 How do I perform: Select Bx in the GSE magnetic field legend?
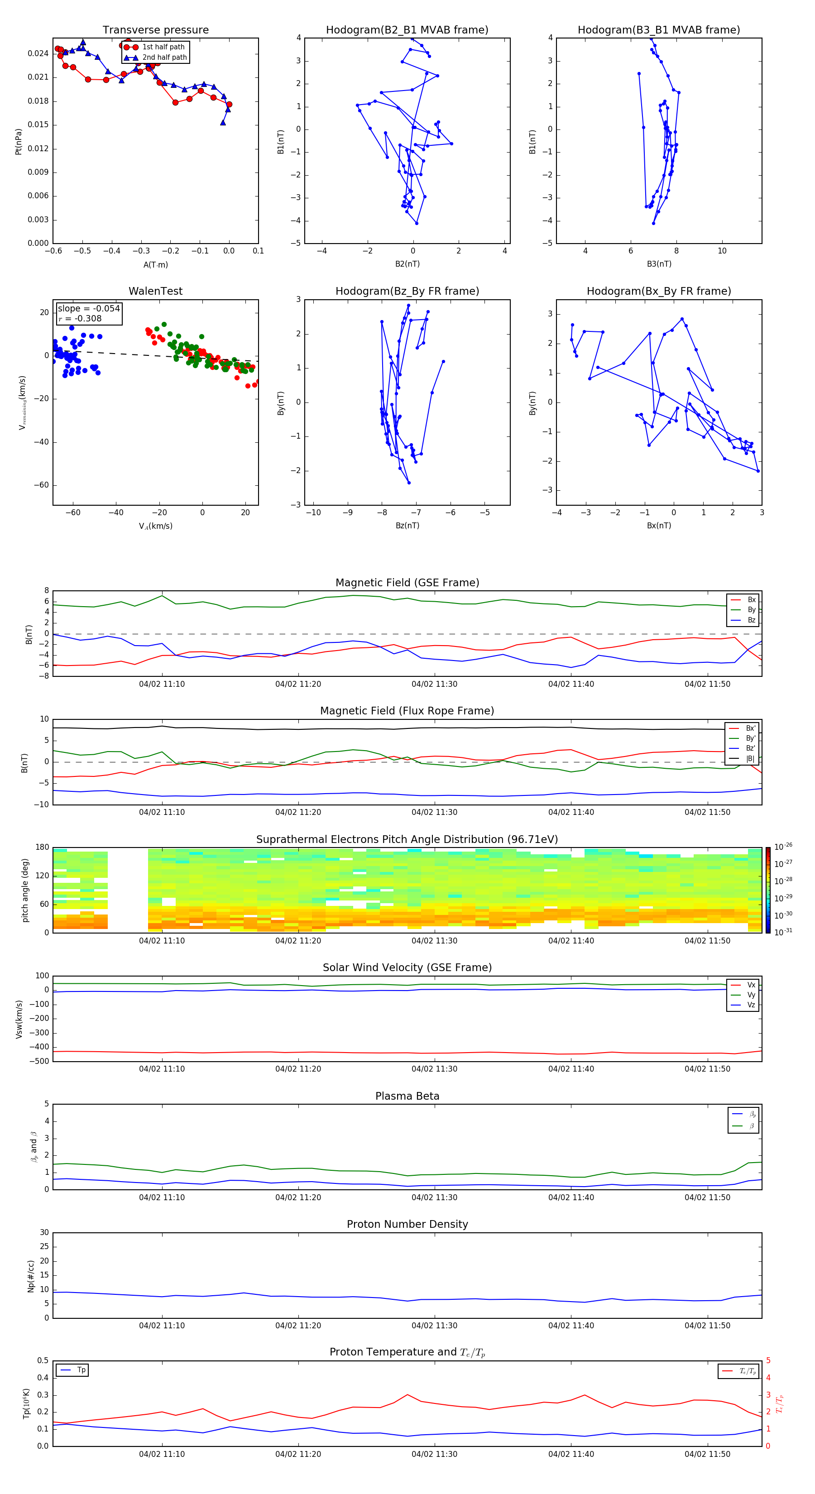tap(743, 600)
